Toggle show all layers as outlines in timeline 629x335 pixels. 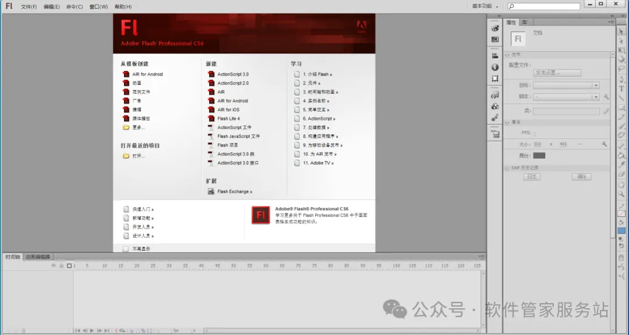69,266
